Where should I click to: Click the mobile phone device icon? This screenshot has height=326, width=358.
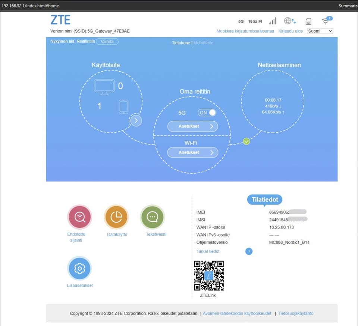(x=123, y=107)
